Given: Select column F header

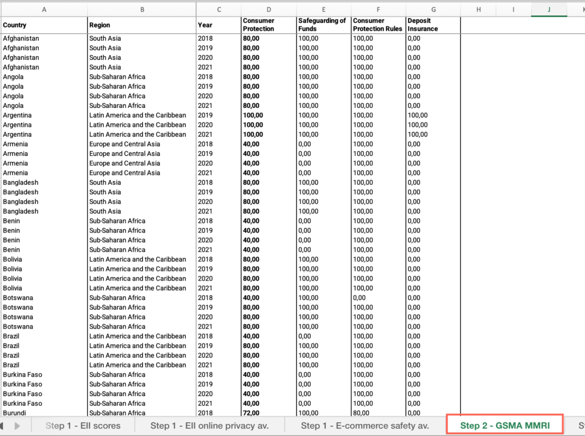Looking at the screenshot, I should (x=378, y=10).
